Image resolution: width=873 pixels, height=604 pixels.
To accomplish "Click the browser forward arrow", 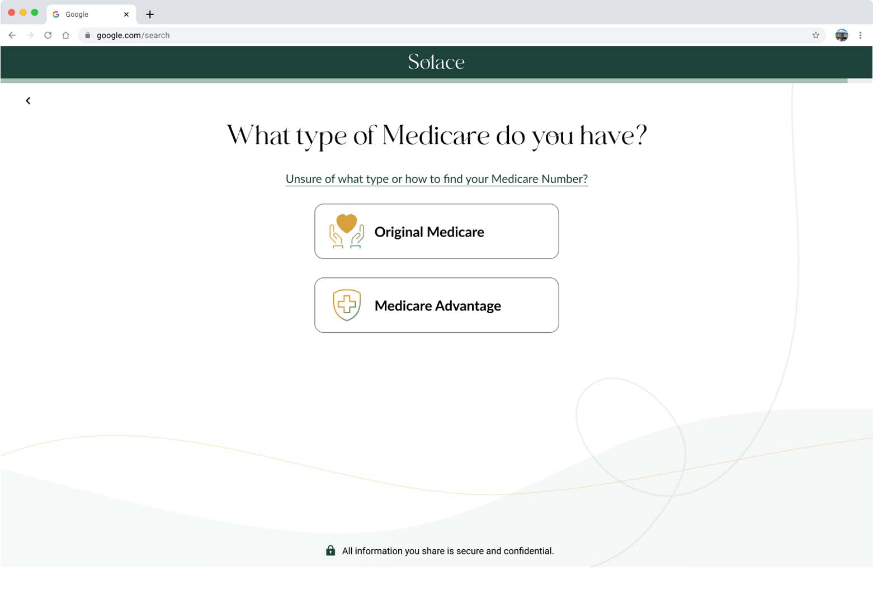I will 30,35.
